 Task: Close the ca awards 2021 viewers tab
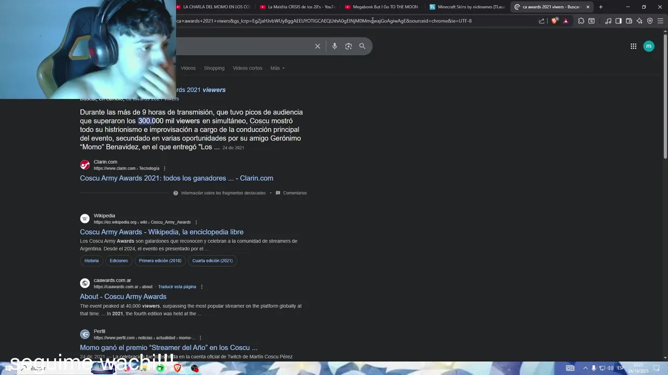click(588, 7)
